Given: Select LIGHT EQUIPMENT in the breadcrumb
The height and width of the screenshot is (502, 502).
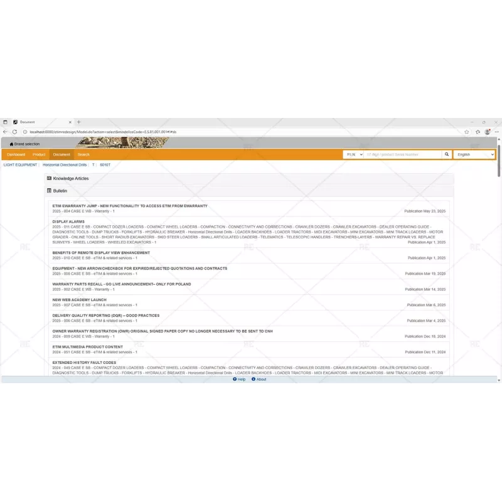Looking at the screenshot, I should click(19, 165).
